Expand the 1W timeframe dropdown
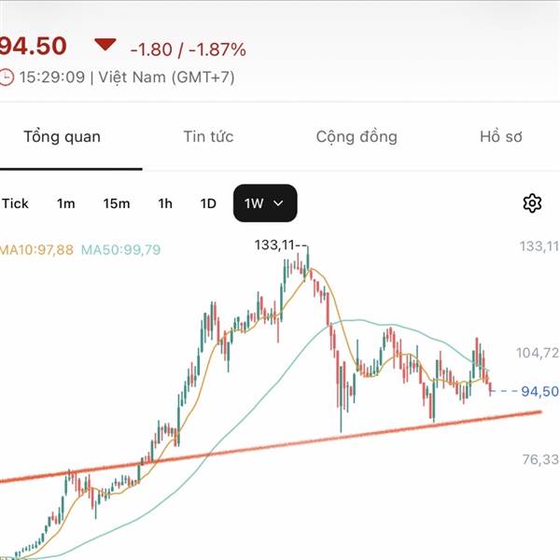This screenshot has height=560, width=560. (265, 203)
